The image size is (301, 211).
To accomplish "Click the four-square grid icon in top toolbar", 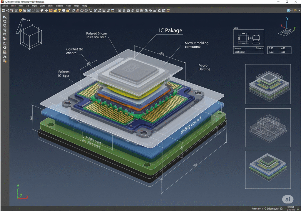I will pos(3,11).
